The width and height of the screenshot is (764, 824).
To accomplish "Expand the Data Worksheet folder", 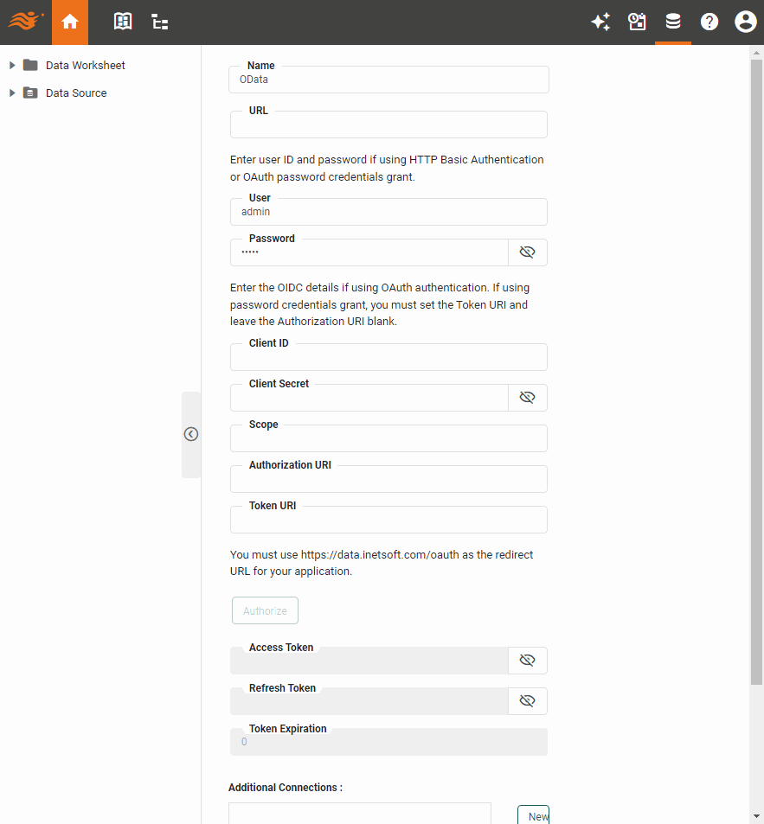I will coord(10,65).
